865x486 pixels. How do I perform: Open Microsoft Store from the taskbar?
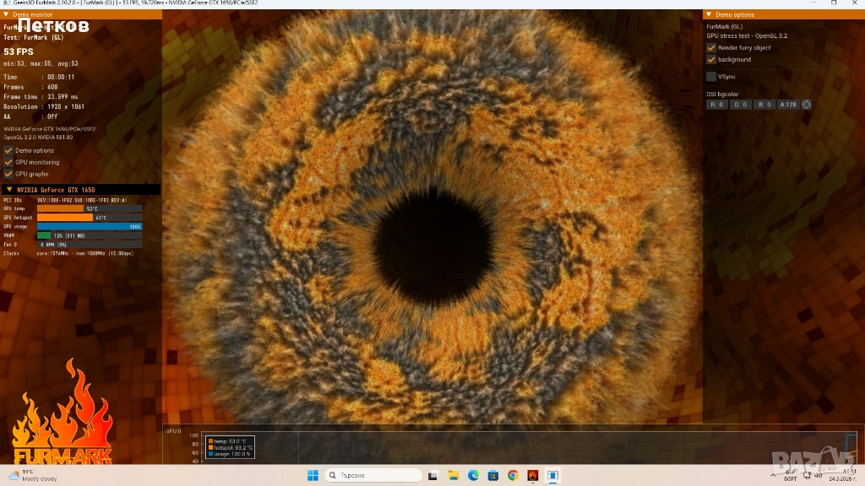click(492, 475)
